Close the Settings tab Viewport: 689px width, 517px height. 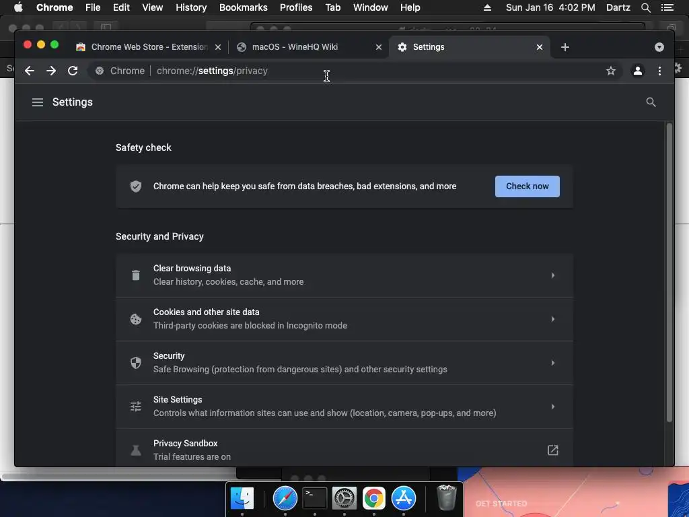540,47
